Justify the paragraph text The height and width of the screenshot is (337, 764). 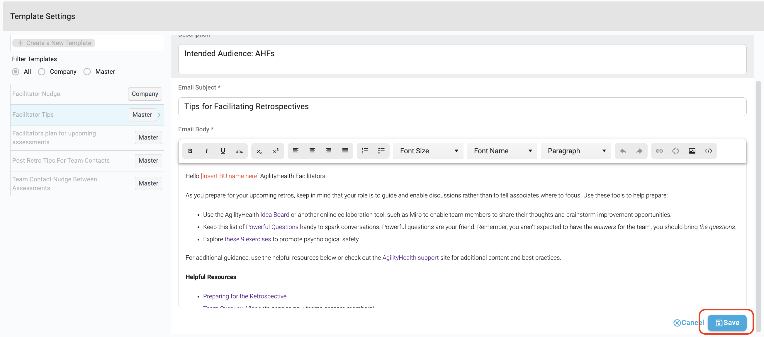coord(345,151)
